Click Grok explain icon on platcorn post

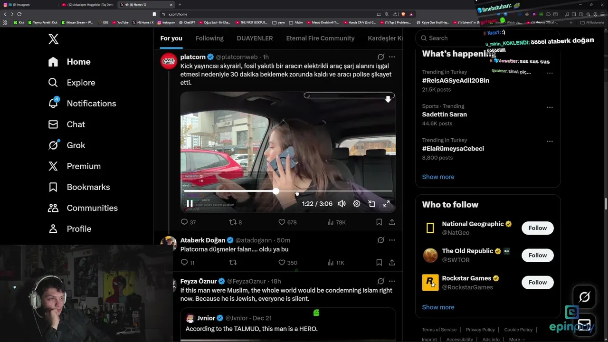click(380, 57)
